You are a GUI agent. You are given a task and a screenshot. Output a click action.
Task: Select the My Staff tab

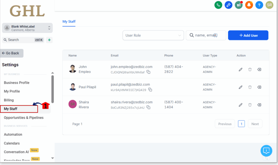69,22
